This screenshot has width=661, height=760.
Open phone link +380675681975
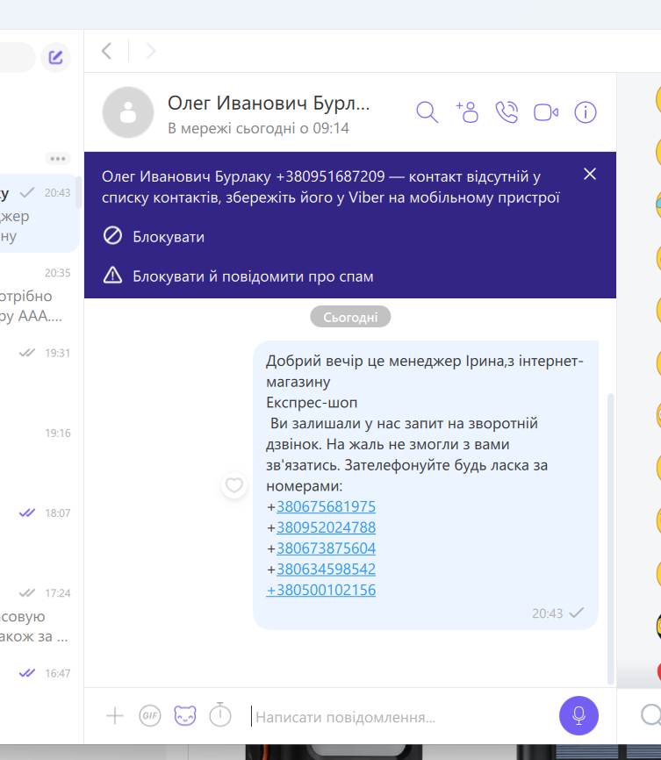326,506
